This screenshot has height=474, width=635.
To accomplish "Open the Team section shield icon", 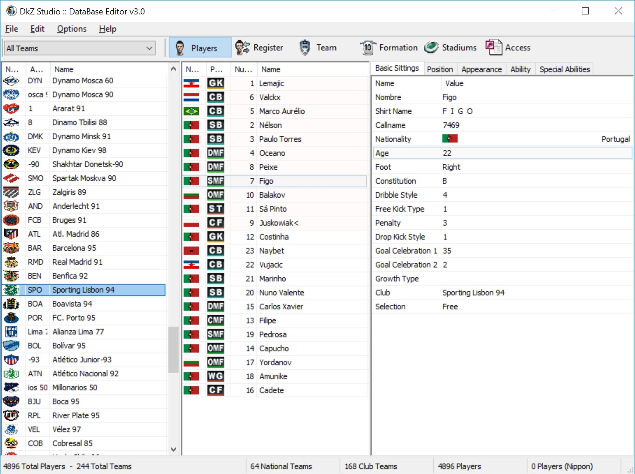I will [305, 47].
